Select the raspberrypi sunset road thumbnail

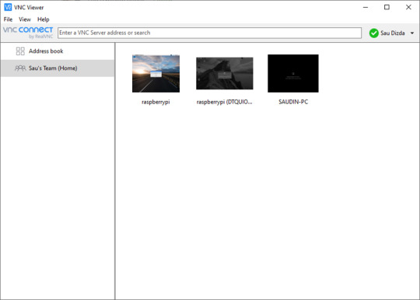pos(156,74)
